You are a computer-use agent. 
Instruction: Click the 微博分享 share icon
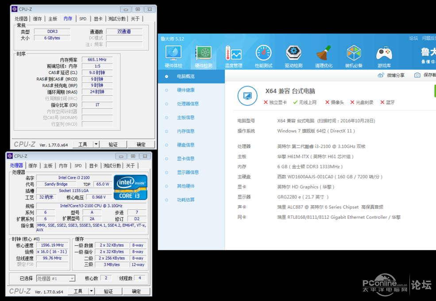click(x=381, y=75)
